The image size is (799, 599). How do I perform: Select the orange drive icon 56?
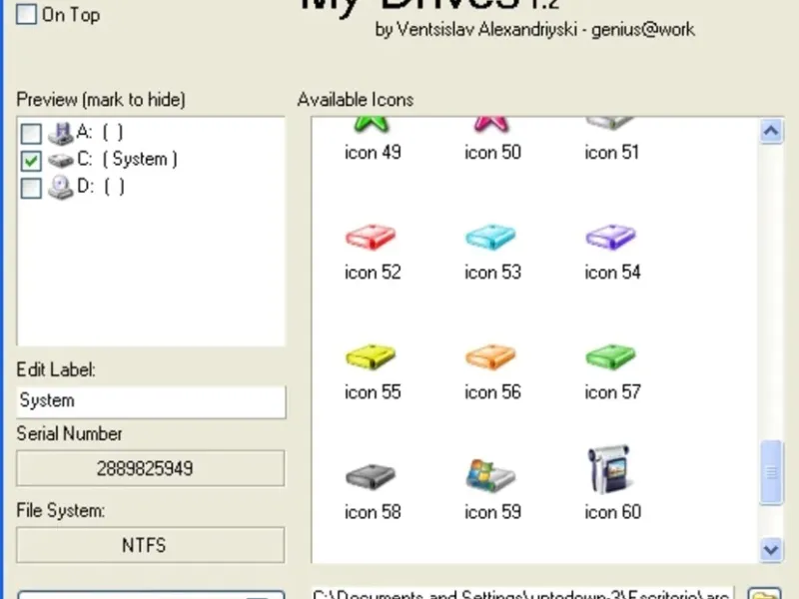[x=490, y=356]
